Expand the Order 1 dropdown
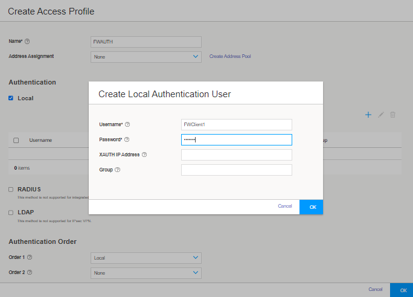Screen dimensions: 413x297 [146, 258]
